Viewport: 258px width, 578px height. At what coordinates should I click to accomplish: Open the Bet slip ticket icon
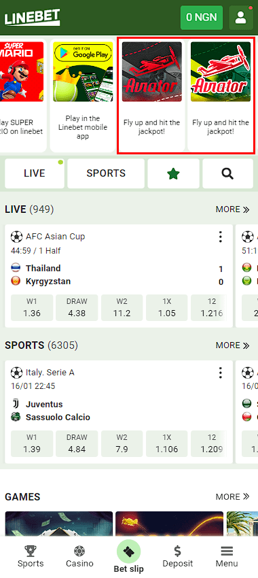pyautogui.click(x=129, y=551)
